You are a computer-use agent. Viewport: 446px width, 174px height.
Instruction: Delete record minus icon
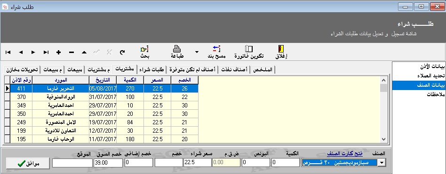(72, 52)
